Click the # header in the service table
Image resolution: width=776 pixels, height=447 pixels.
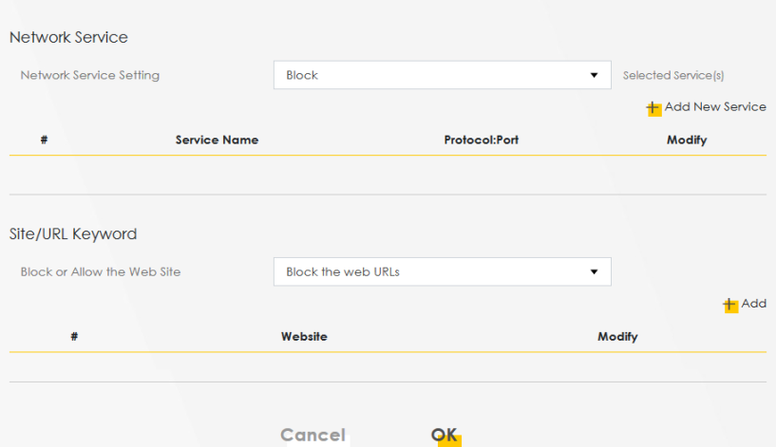coord(44,140)
